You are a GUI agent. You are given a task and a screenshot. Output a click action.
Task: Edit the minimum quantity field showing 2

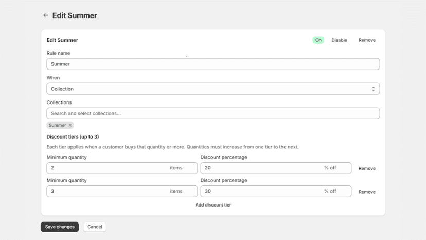122,168
